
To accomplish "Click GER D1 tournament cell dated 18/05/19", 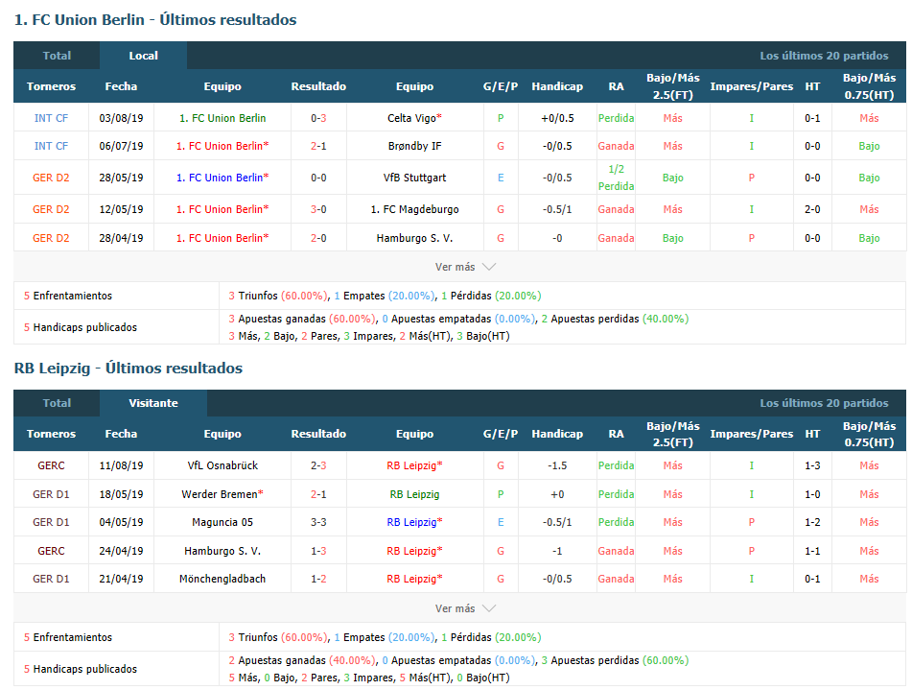I will (51, 494).
